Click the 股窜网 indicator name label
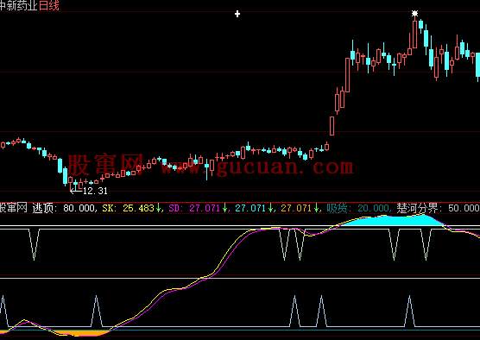This screenshot has width=480, height=340. pyautogui.click(x=14, y=208)
